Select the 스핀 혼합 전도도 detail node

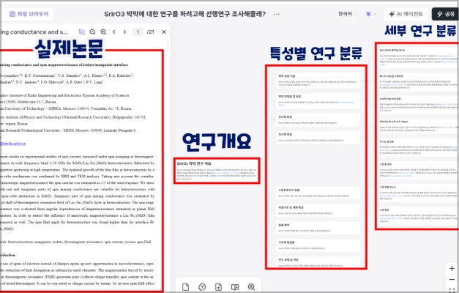pos(418,193)
